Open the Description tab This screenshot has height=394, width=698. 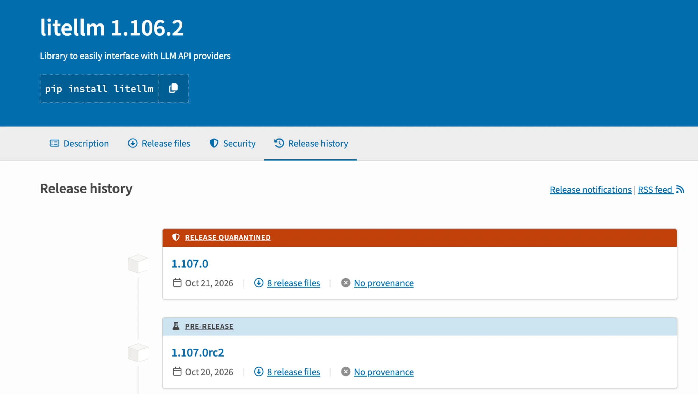(79, 143)
